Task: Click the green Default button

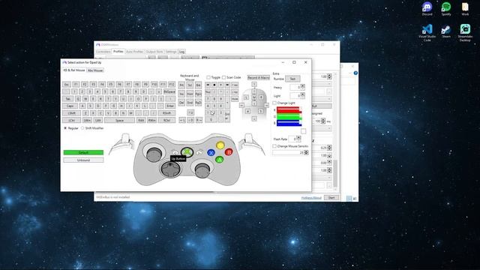Action: click(x=83, y=152)
